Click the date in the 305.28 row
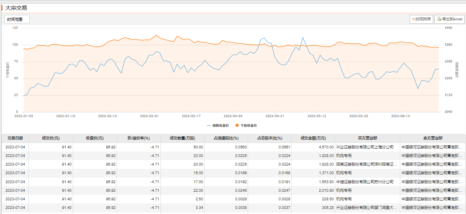 click(x=15, y=207)
